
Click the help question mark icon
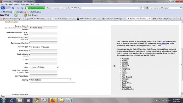pyautogui.click(x=115, y=66)
